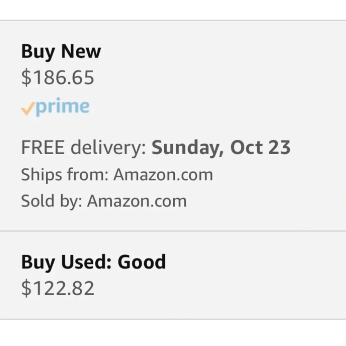Click the word 'FREE' in delivery line
The height and width of the screenshot is (346, 346).
tap(43, 147)
